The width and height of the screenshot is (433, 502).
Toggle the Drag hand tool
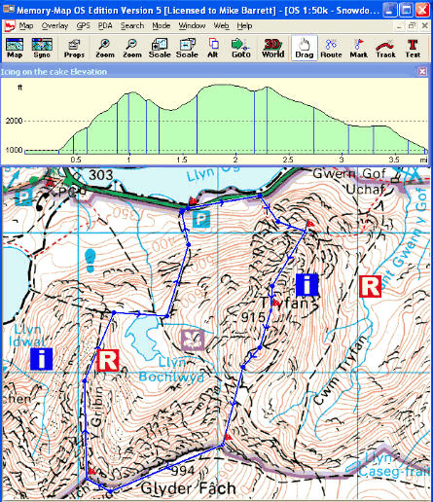(x=305, y=48)
